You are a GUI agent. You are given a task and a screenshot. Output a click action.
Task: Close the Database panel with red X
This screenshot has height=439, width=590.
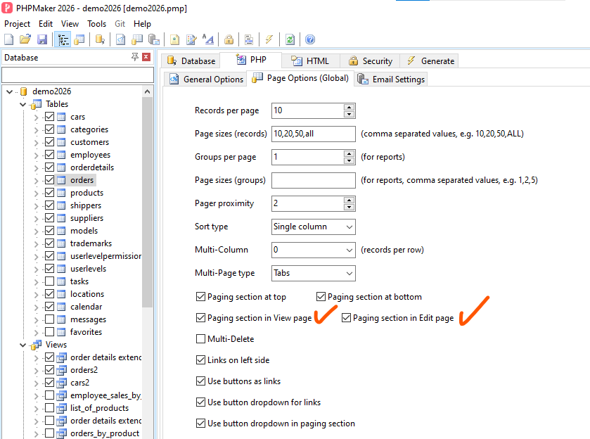click(x=146, y=58)
